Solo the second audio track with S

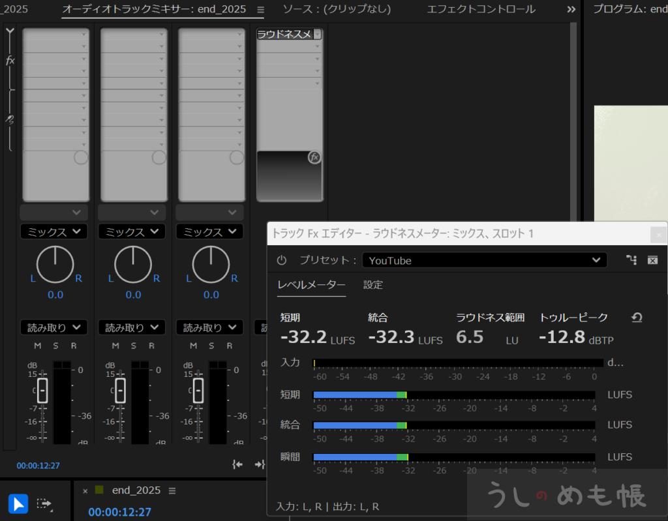(134, 346)
